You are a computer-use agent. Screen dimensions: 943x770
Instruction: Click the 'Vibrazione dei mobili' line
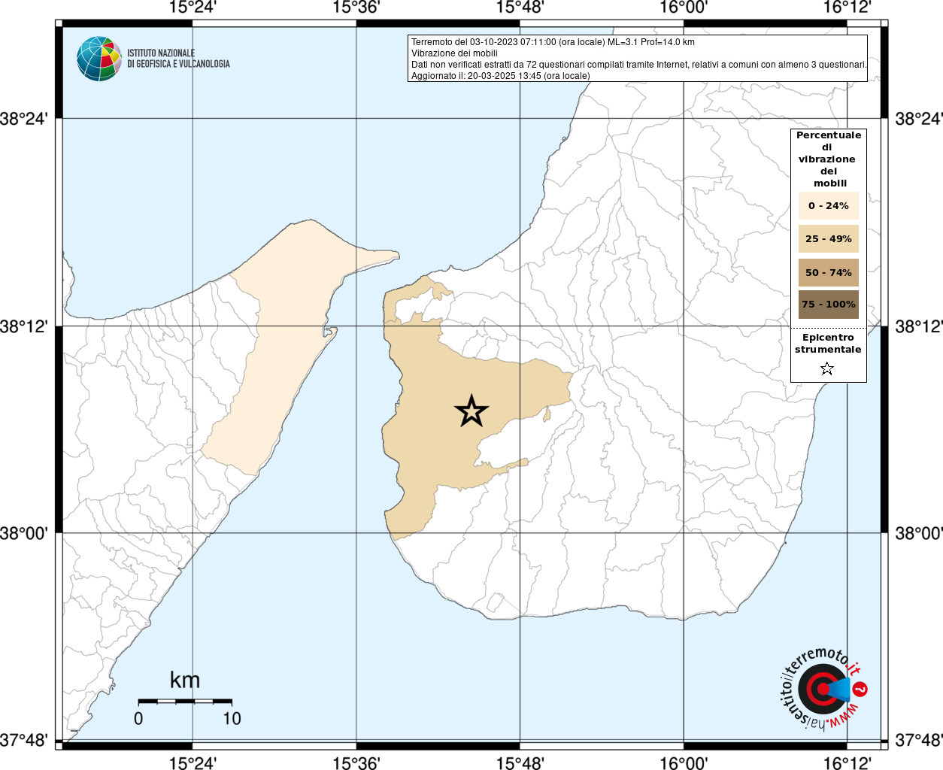click(x=454, y=53)
